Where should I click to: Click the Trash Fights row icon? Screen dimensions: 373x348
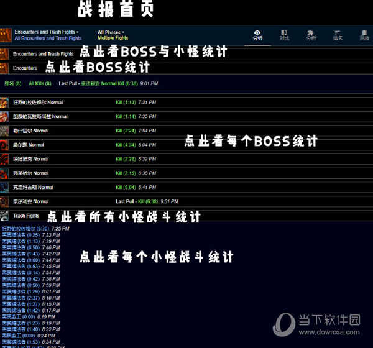pos(5,216)
